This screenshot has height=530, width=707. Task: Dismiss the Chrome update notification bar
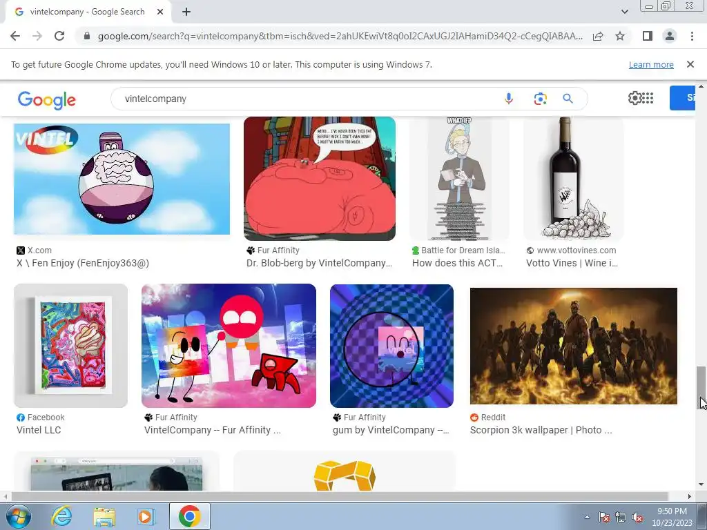[x=690, y=64]
